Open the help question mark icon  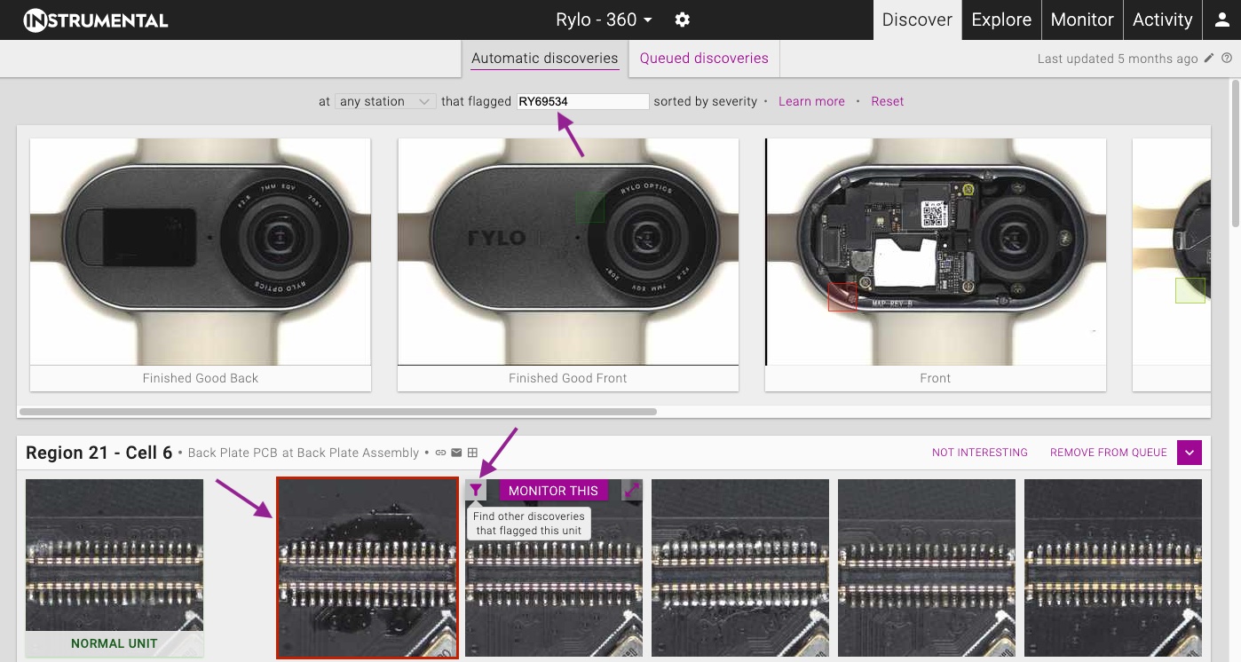(x=1227, y=59)
